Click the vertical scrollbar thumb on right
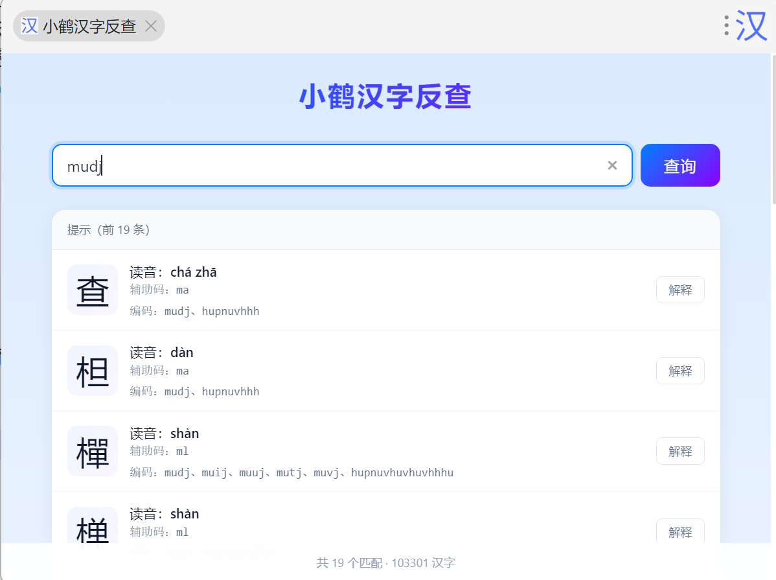Viewport: 776px width, 580px height. (x=773, y=129)
